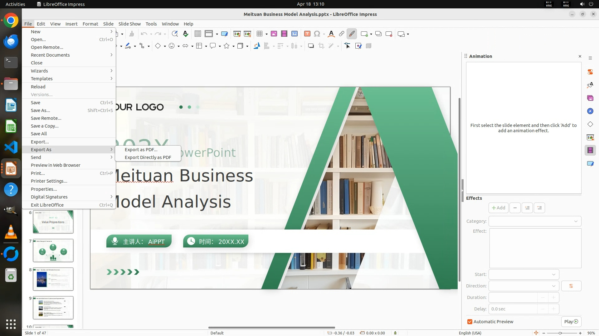Click the Insert Image icon

click(x=274, y=34)
